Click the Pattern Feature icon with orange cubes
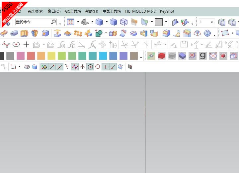239x173 pixels. click(x=78, y=33)
